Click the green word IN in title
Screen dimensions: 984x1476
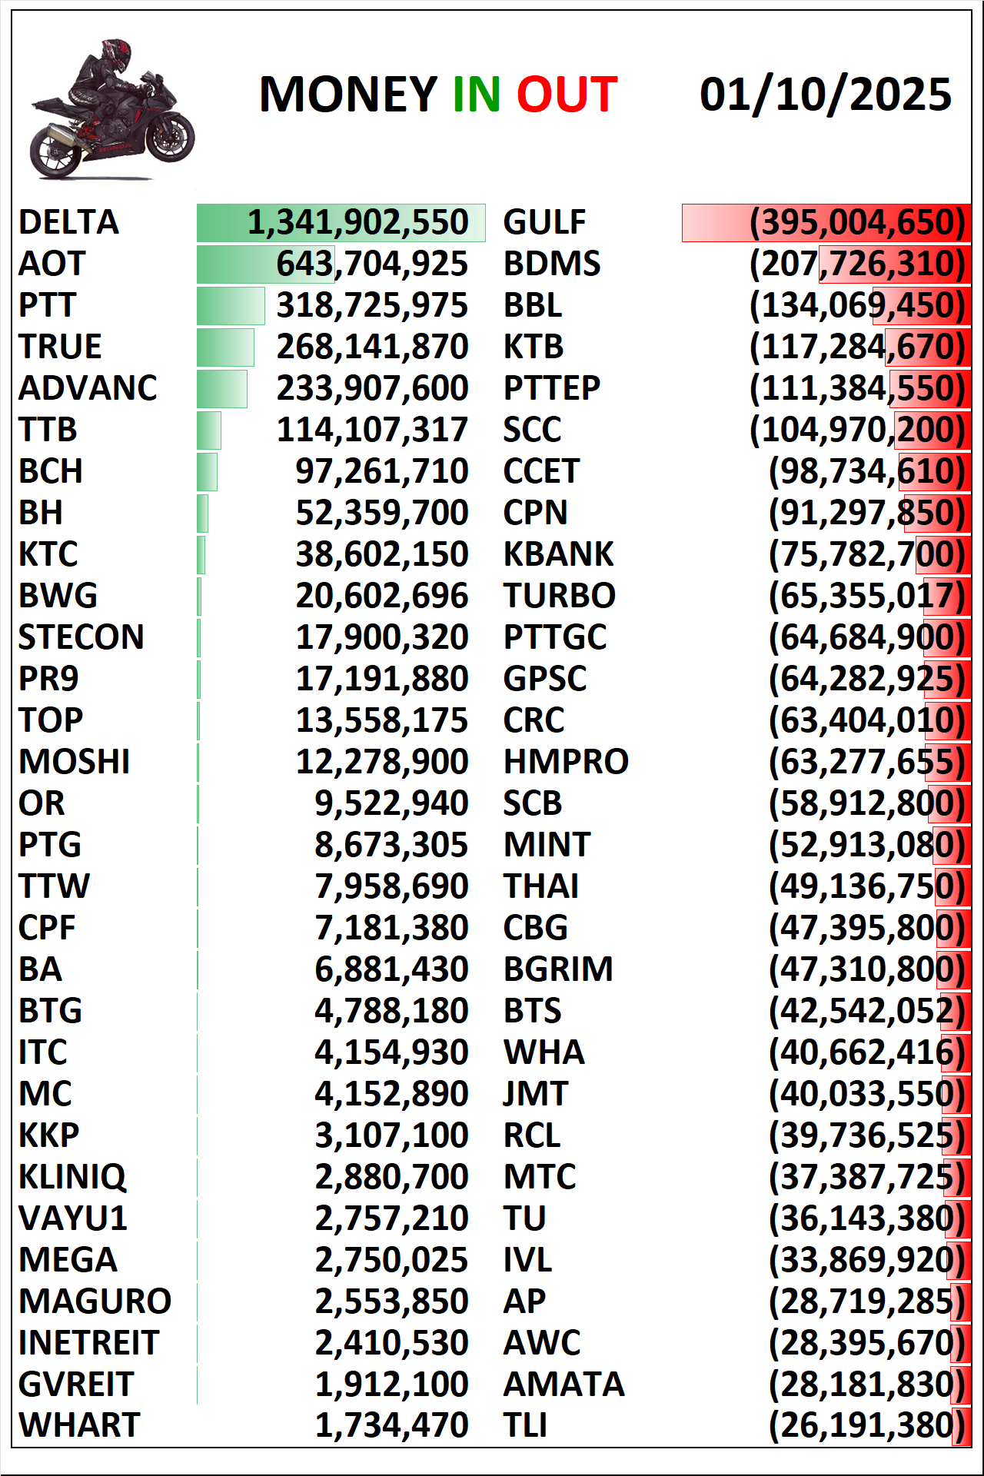coord(476,95)
